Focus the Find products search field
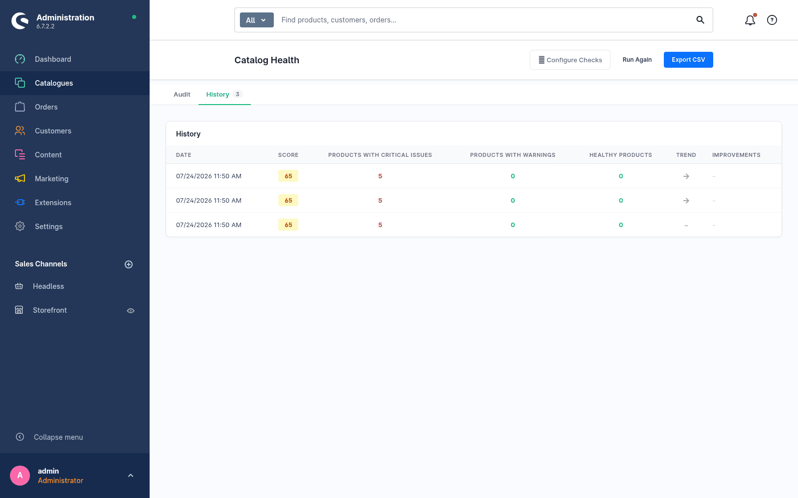The image size is (798, 498). tap(484, 20)
